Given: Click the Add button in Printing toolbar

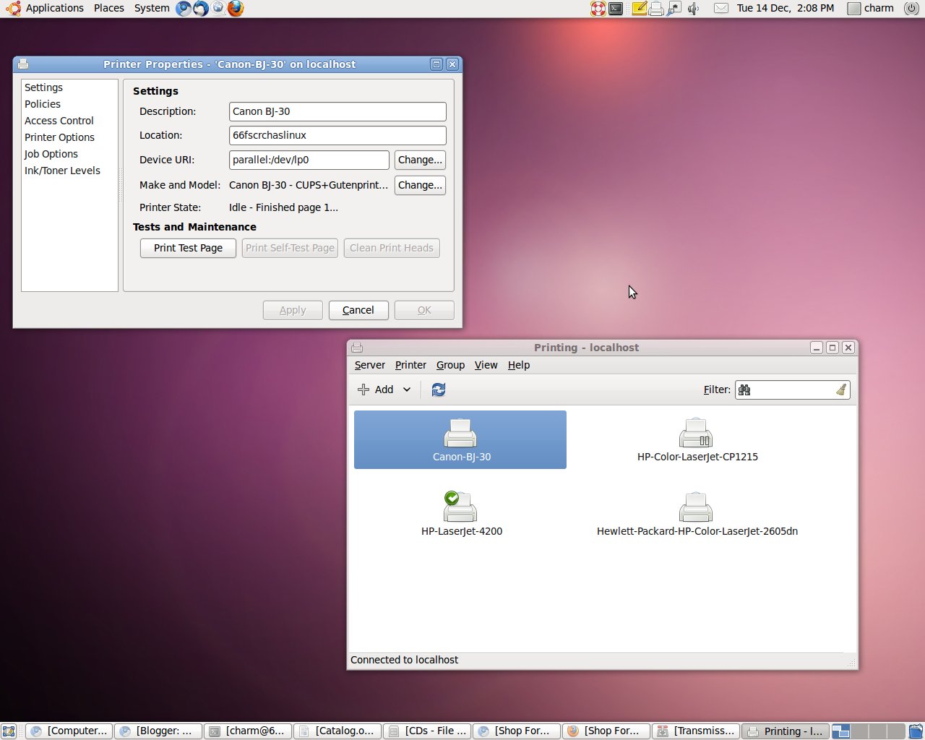Looking at the screenshot, I should 376,390.
